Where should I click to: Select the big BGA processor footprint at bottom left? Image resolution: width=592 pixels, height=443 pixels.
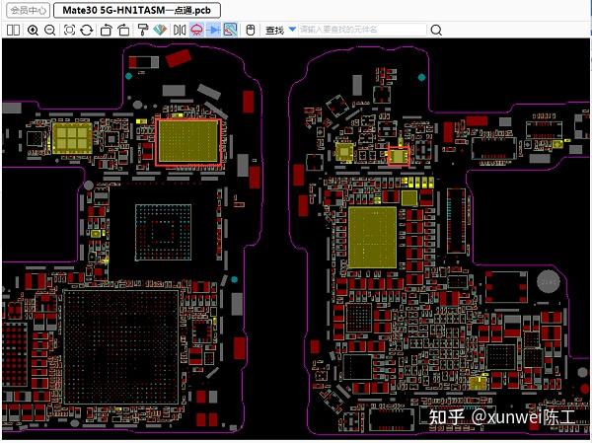[120, 347]
